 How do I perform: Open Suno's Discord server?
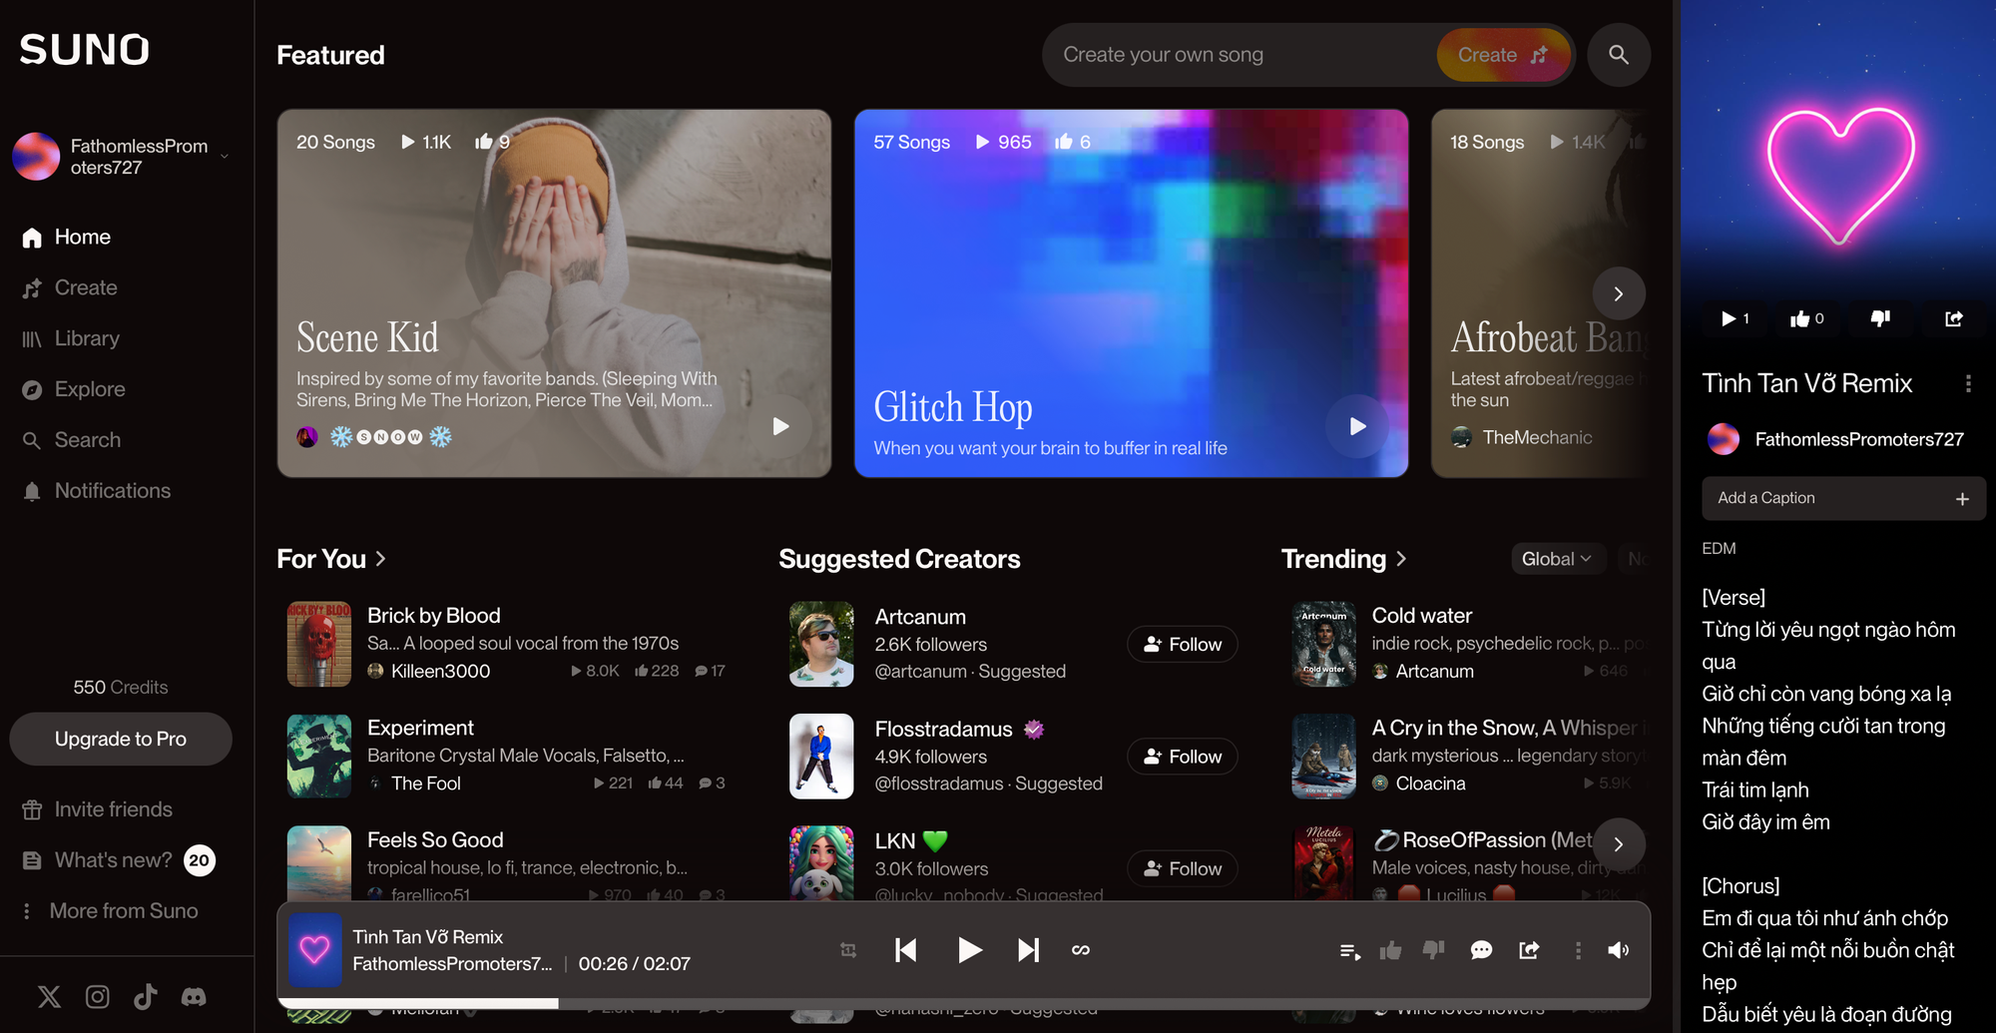coord(194,996)
